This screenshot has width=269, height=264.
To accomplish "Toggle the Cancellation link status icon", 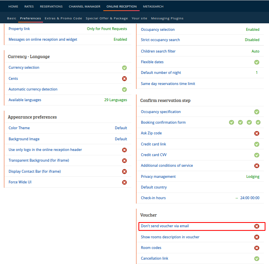I will click(257, 258).
